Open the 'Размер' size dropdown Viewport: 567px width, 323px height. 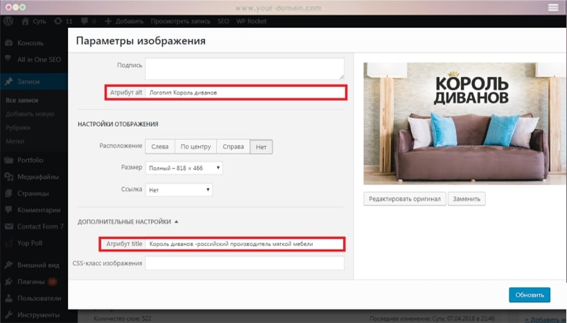(x=184, y=168)
